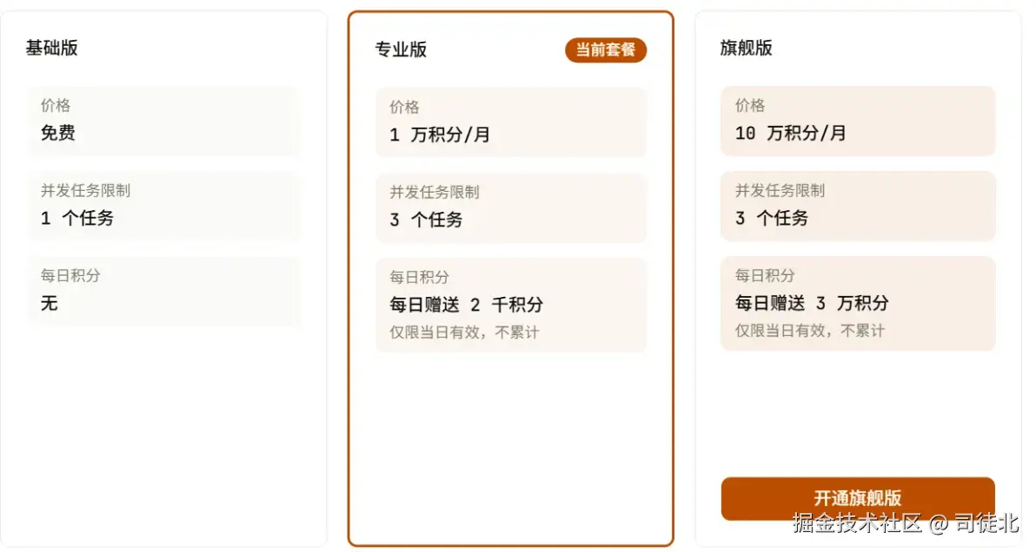Viewport: 1036px width, 552px height.
Task: Click 旗舰版 并发任务限制 3 个任务 box
Action: (x=857, y=206)
